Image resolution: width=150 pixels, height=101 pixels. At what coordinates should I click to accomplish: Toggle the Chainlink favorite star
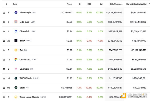click(x=4, y=31)
